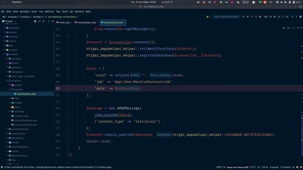
Task: Expand the CustomerPortal folder
Action: click(x=7, y=129)
